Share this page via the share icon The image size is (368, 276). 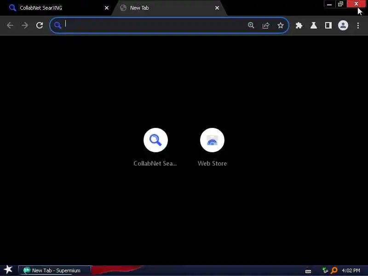coord(266,25)
